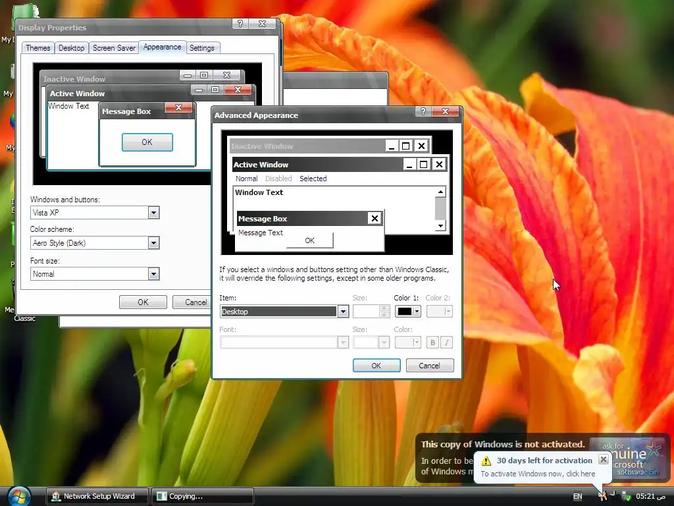Click the EN language indicator in the tray
674x506 pixels.
[577, 497]
